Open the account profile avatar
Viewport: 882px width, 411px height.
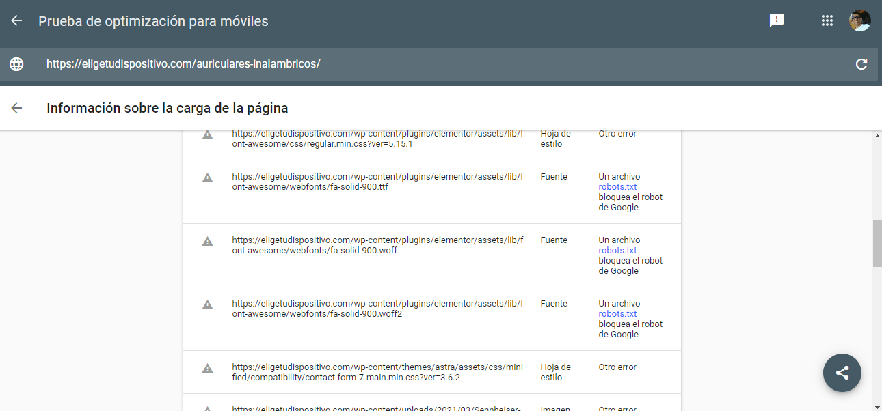[x=859, y=20]
